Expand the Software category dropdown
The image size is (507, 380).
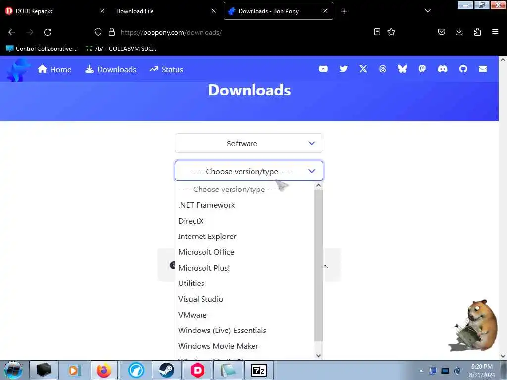(x=249, y=143)
